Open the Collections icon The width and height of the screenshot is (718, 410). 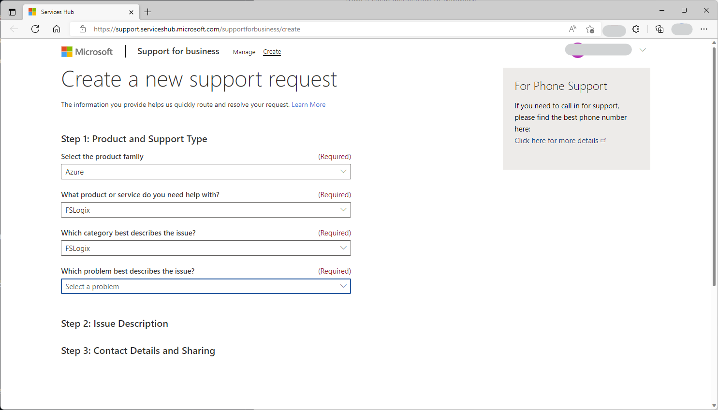(659, 29)
